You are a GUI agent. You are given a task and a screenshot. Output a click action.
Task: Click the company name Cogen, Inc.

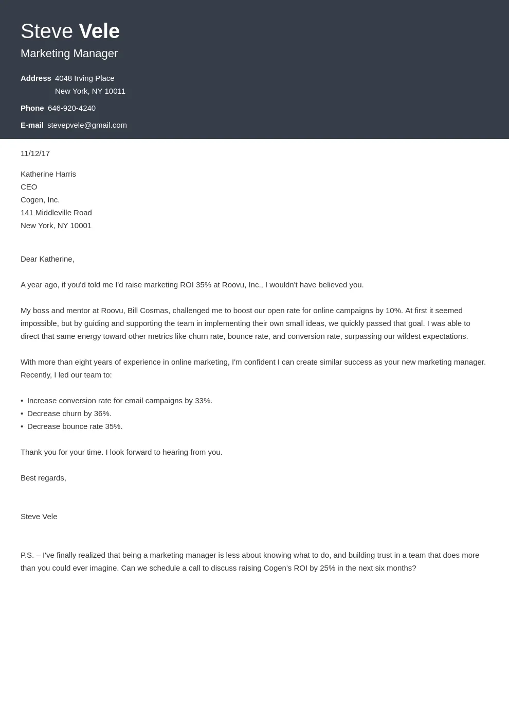[x=40, y=200]
